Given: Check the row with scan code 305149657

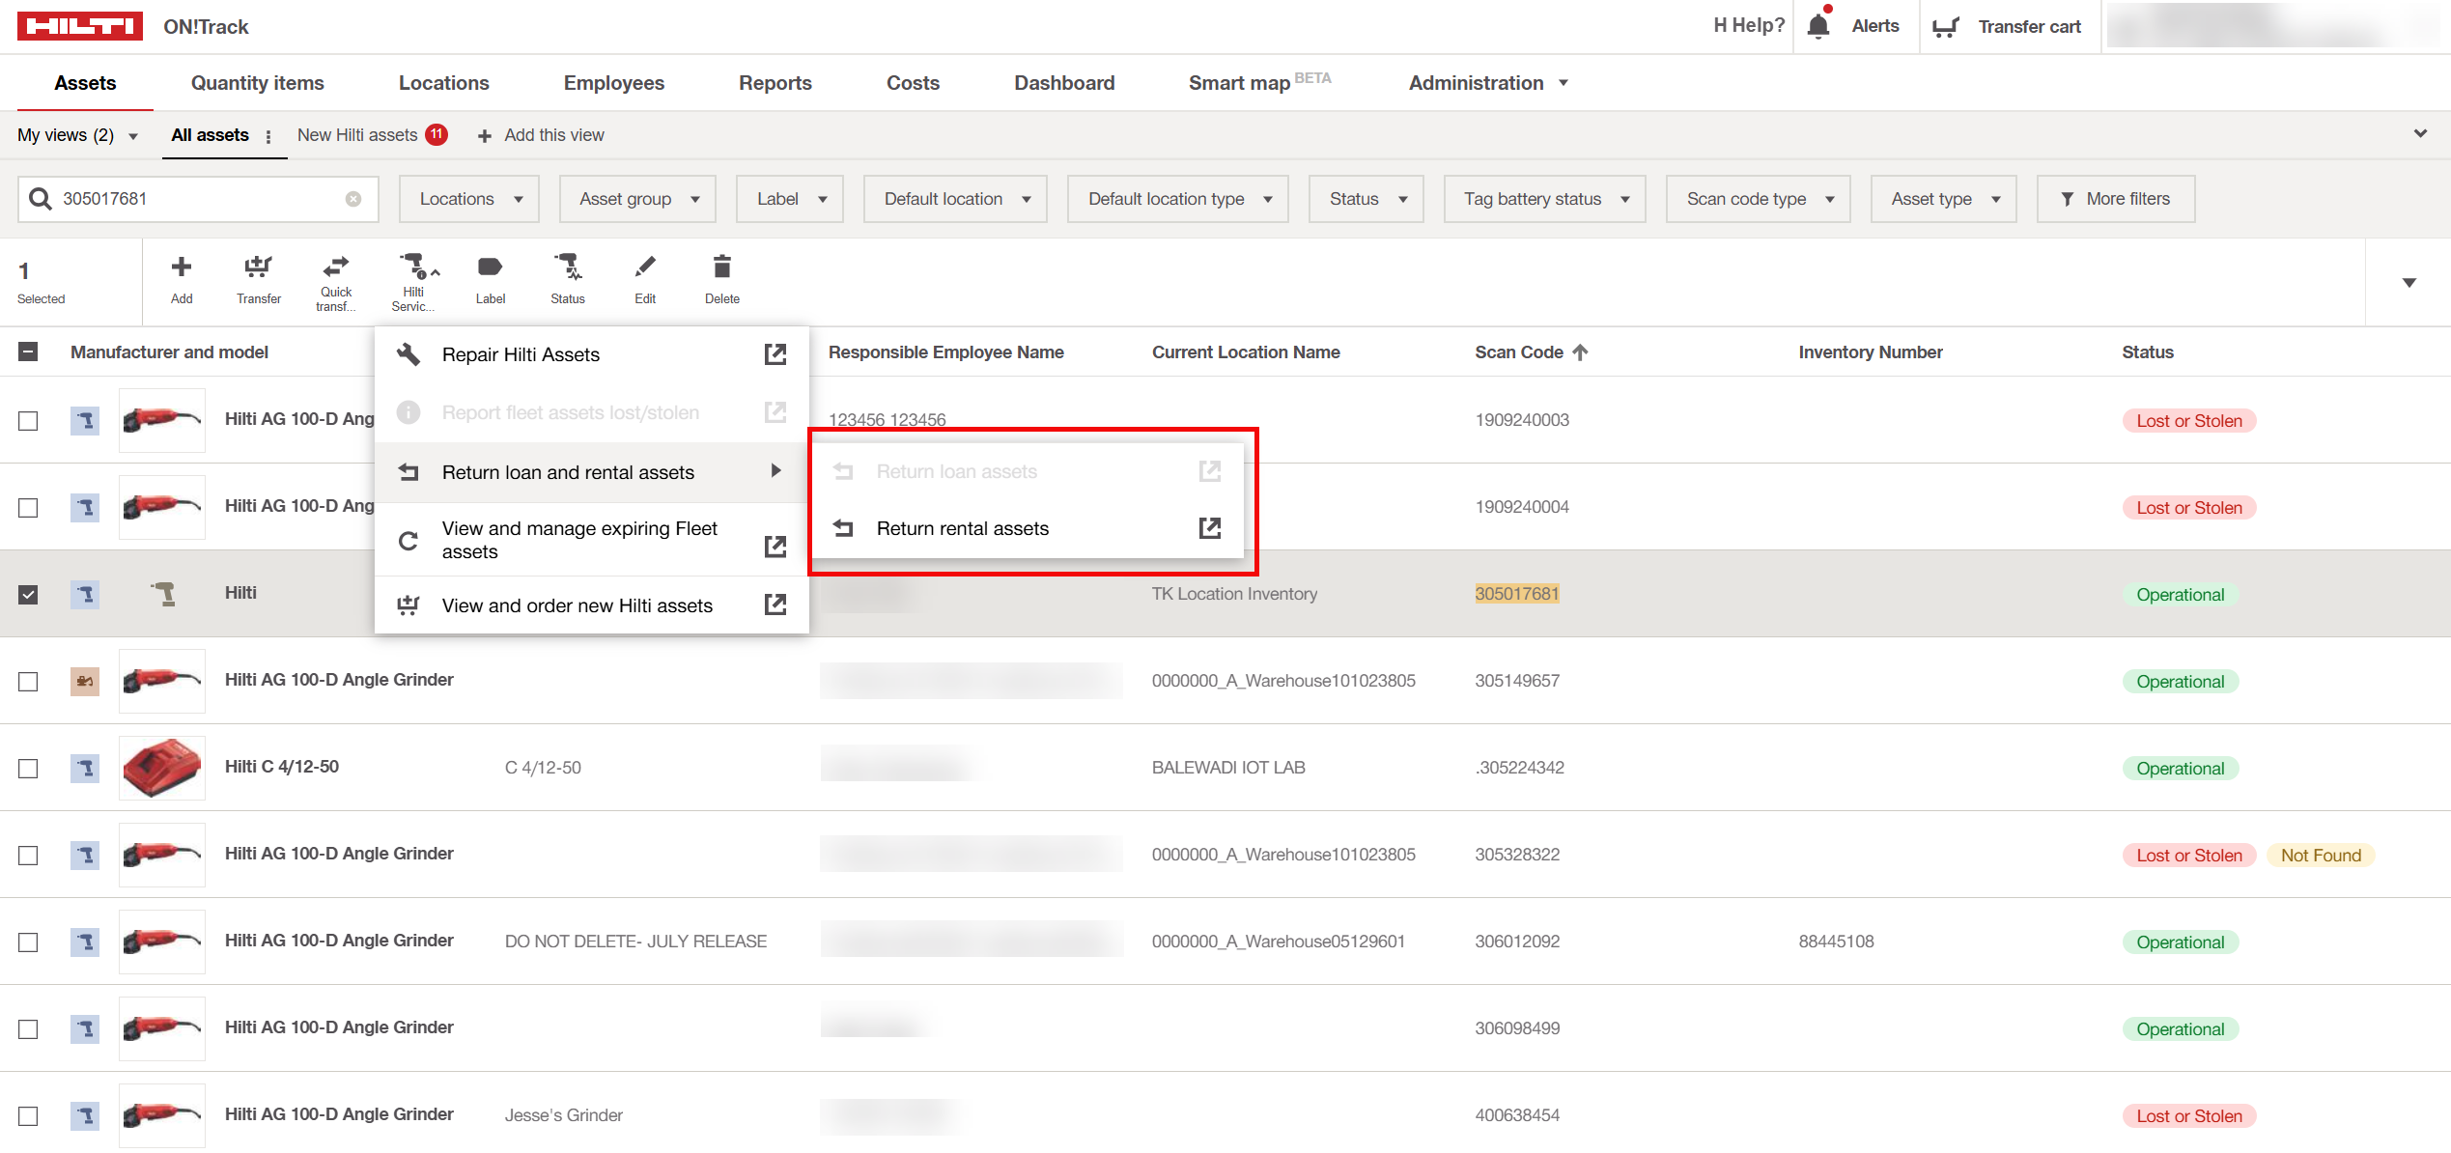Looking at the screenshot, I should point(28,681).
